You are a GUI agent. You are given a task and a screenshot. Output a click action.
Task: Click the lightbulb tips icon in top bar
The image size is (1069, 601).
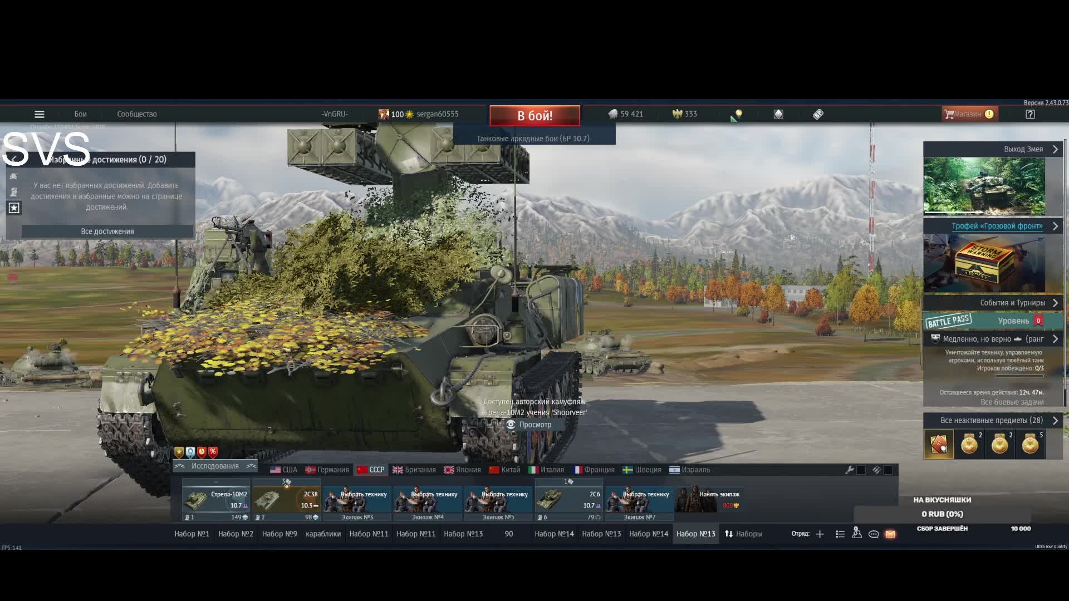click(738, 114)
